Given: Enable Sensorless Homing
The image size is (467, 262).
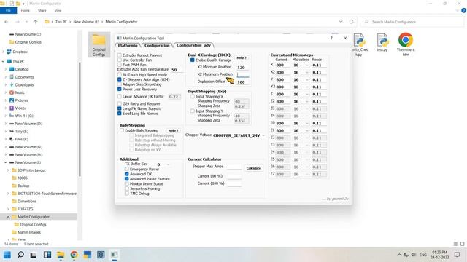Looking at the screenshot, I should (x=126, y=188).
